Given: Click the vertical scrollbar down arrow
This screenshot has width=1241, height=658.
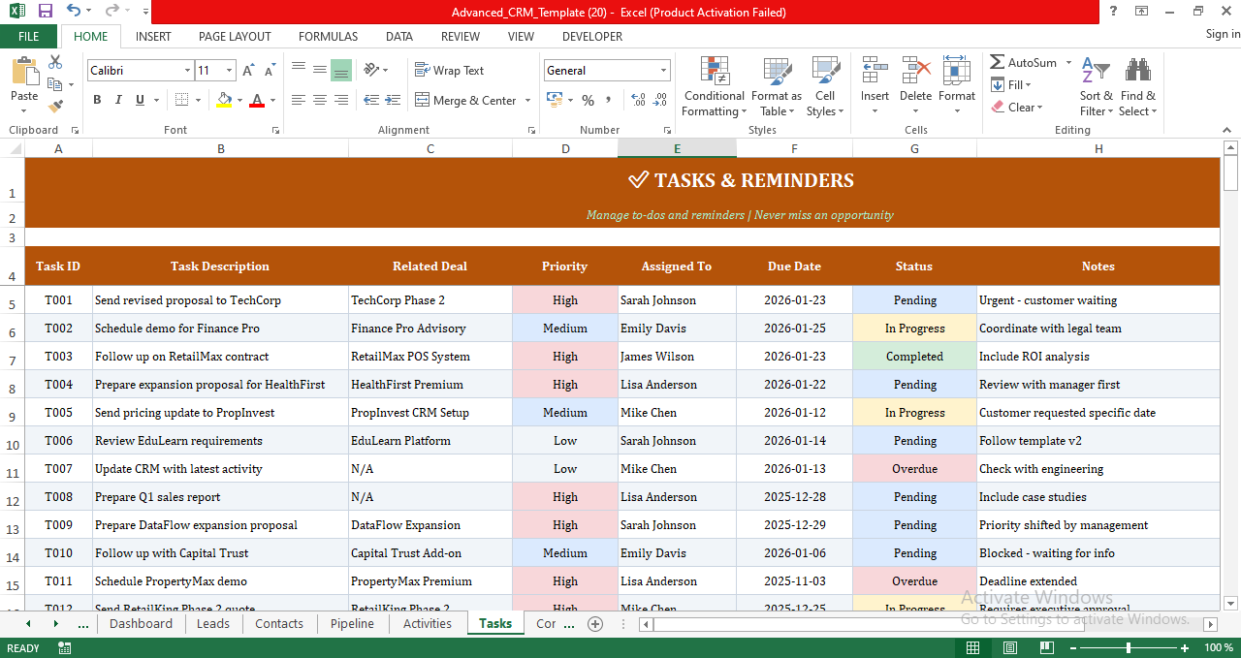Looking at the screenshot, I should click(x=1231, y=603).
